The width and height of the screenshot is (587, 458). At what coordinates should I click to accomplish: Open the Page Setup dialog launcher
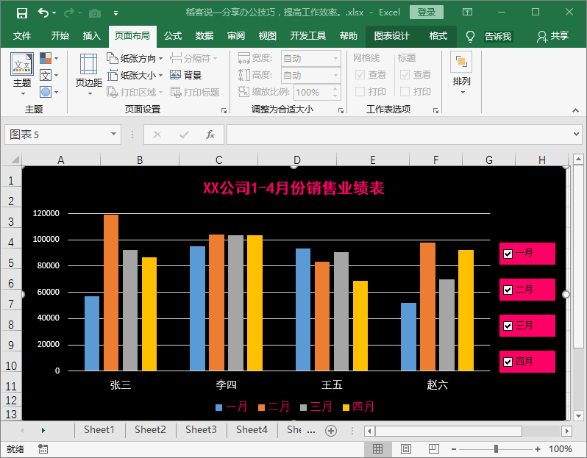[x=224, y=111]
